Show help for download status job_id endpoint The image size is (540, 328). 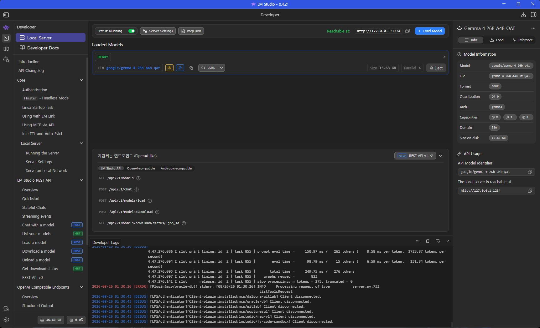pyautogui.click(x=184, y=223)
